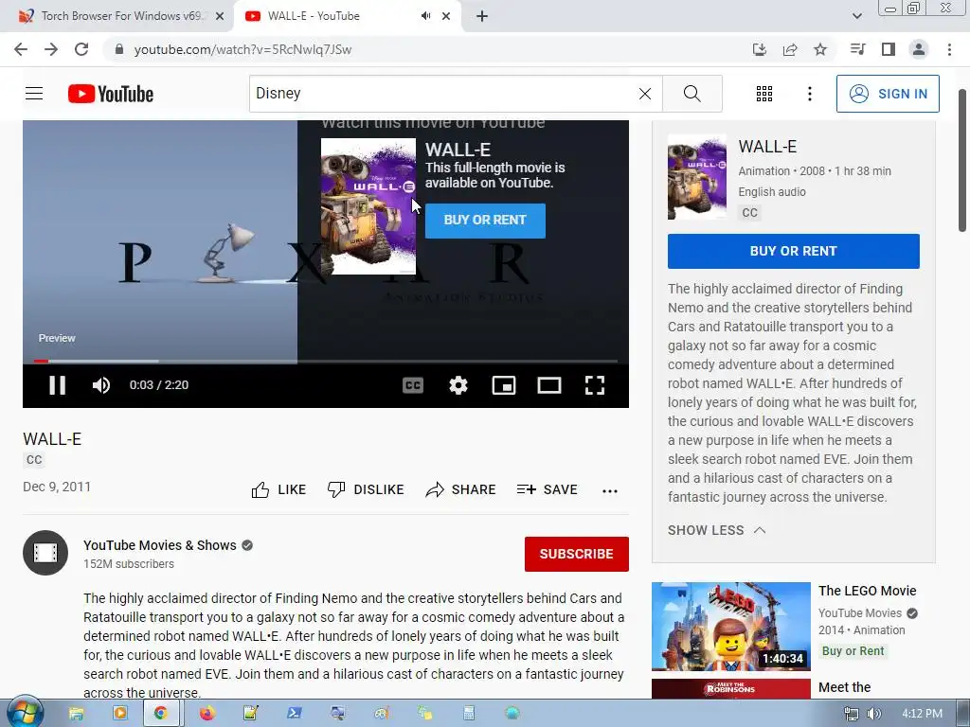
Task: Open the Meet the Robinsons thumbnail
Action: pyautogui.click(x=730, y=689)
